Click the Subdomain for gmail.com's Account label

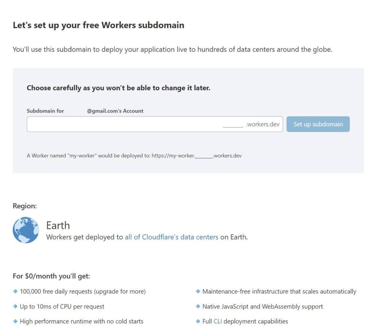pyautogui.click(x=85, y=111)
